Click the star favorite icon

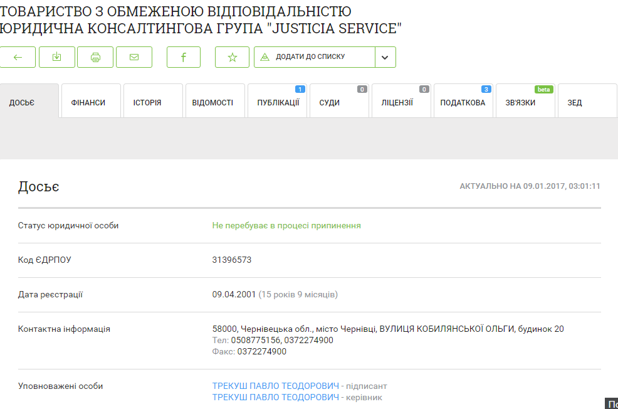pyautogui.click(x=233, y=57)
